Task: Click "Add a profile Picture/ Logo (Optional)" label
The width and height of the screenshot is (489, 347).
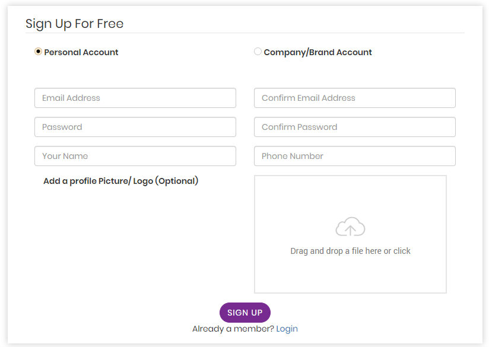Action: coord(120,181)
